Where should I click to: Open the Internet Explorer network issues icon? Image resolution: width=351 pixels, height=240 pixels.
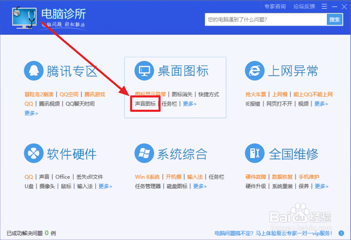(x=254, y=71)
